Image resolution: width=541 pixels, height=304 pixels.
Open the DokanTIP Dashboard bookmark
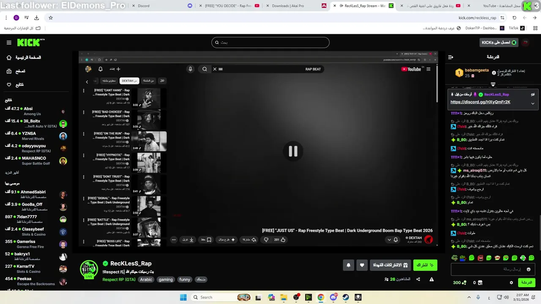click(x=484, y=28)
